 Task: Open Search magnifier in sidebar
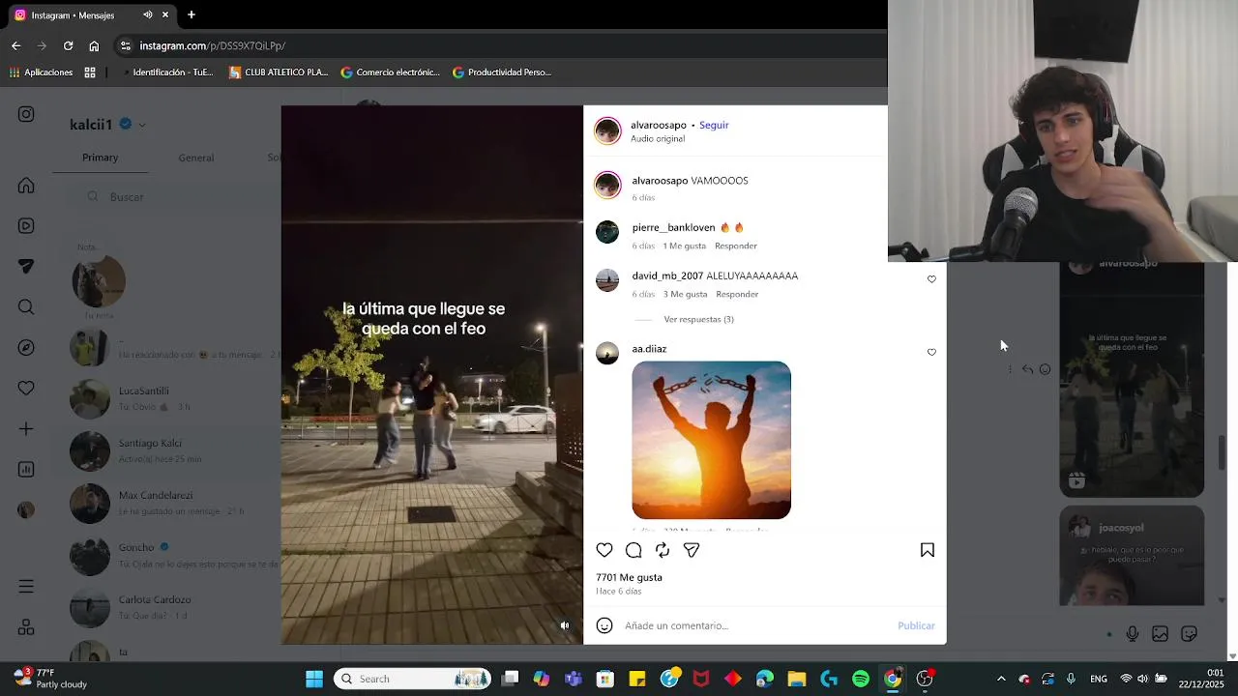(26, 307)
